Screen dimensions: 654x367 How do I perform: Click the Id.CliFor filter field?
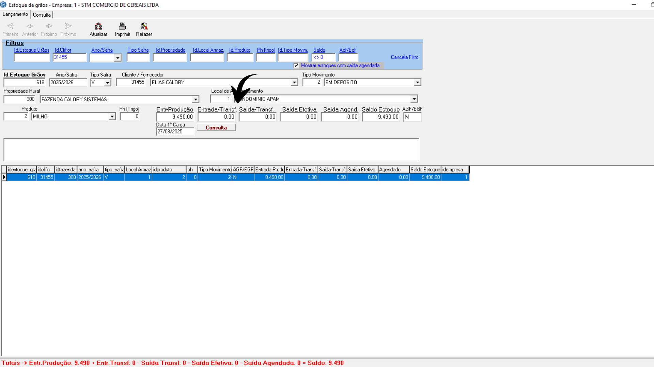[69, 57]
